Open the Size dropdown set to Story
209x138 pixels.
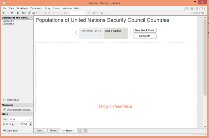click(20, 119)
